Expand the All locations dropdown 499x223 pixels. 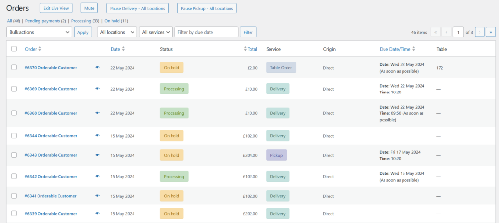117,32
